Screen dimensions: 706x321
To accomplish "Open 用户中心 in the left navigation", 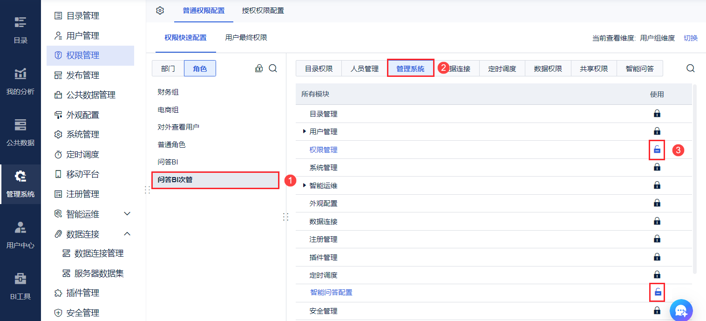I will click(20, 235).
